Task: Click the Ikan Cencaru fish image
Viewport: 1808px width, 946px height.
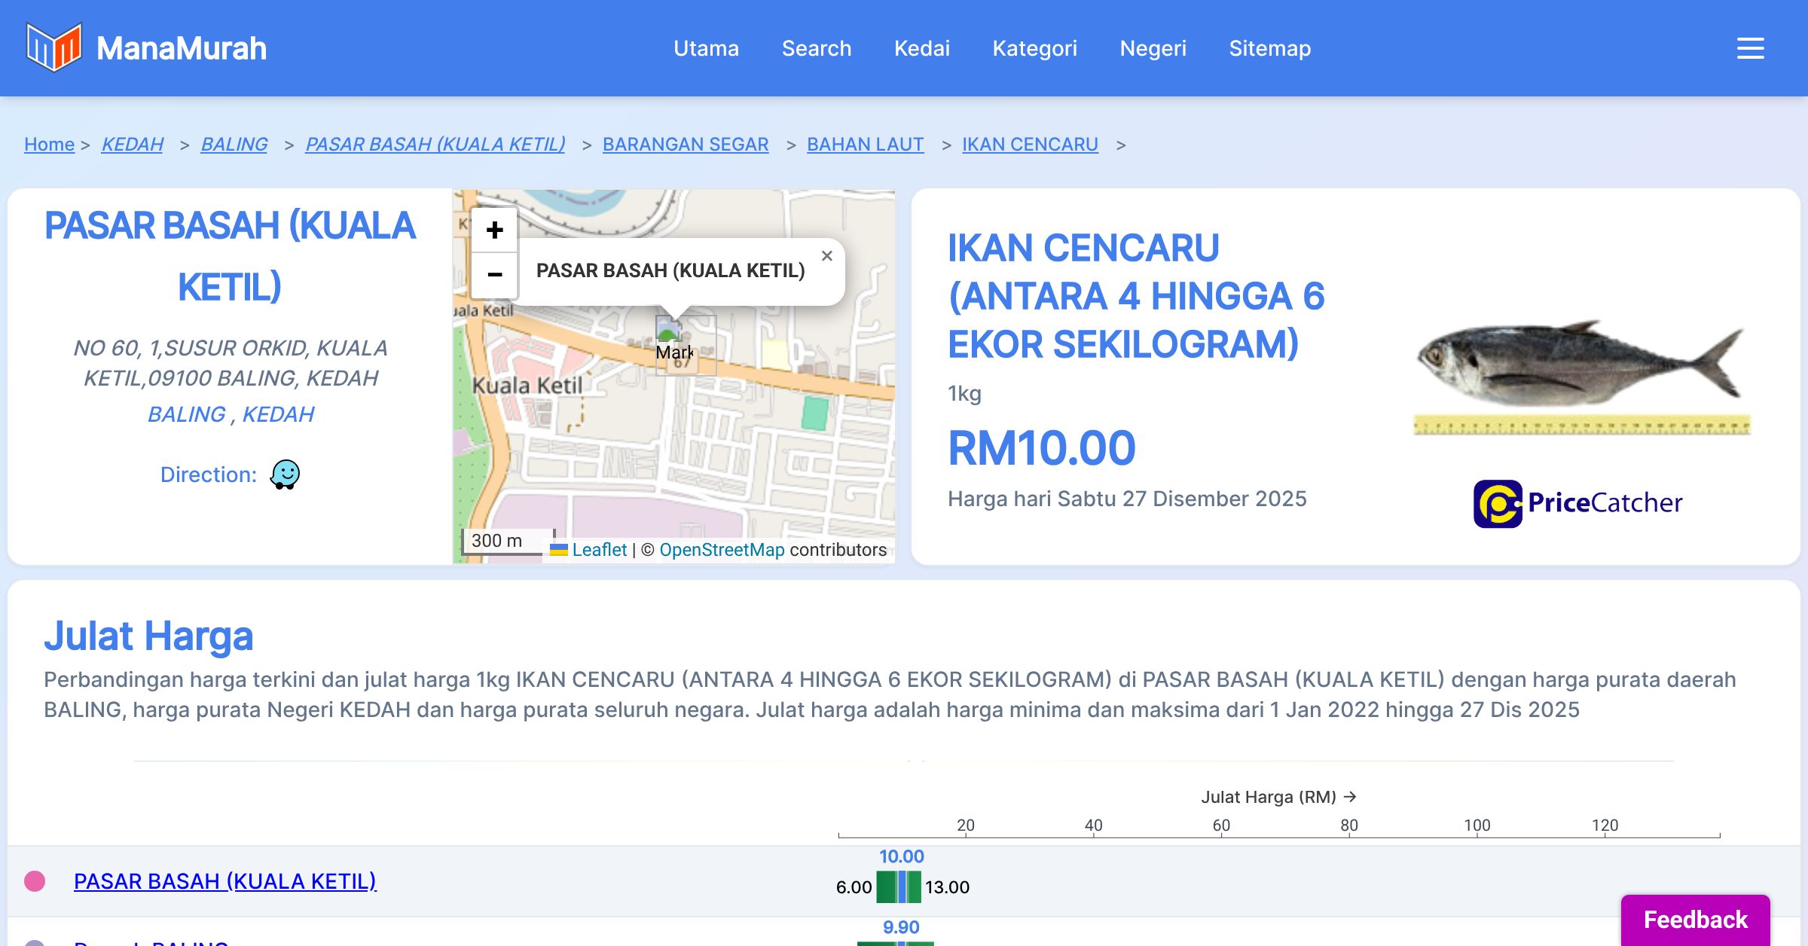Action: pyautogui.click(x=1580, y=374)
